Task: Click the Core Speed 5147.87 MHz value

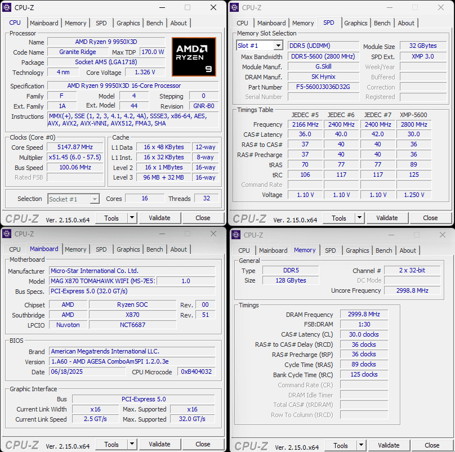Action: coord(75,147)
